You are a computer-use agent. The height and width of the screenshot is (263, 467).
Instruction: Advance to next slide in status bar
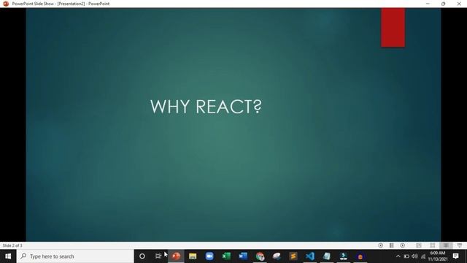[402, 245]
